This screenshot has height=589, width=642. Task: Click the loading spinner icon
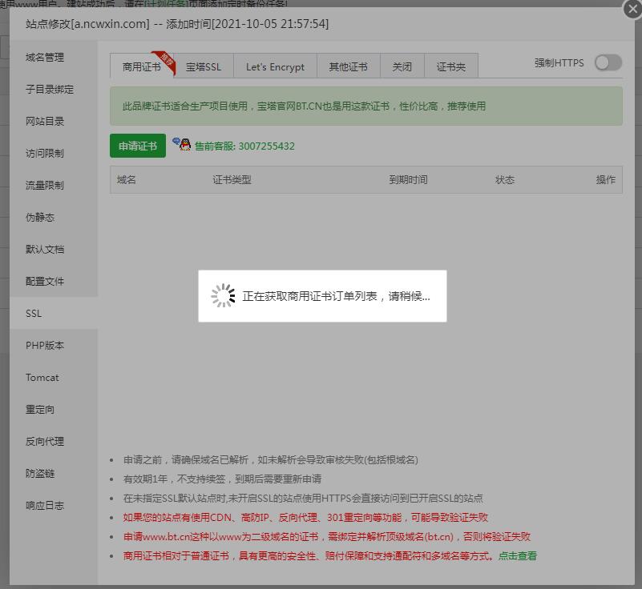coord(223,295)
